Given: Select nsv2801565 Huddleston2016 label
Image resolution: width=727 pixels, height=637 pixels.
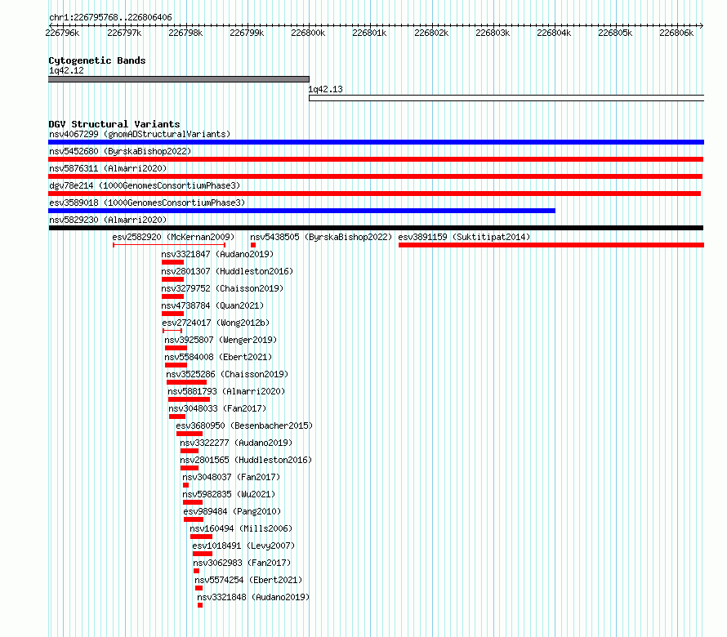Looking at the screenshot, I should [x=246, y=460].
